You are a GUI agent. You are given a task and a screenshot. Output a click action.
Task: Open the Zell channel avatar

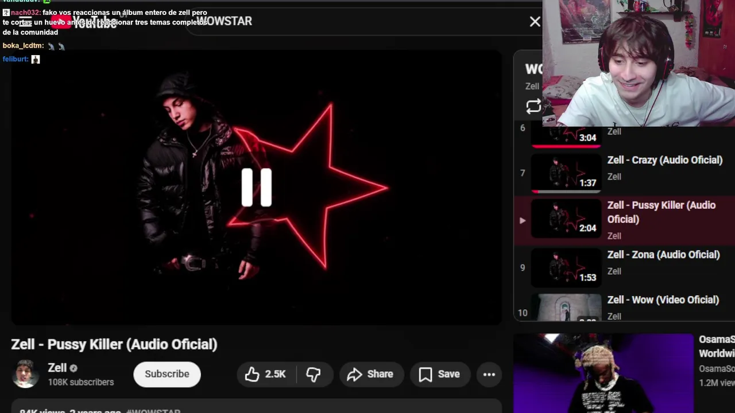coord(25,374)
